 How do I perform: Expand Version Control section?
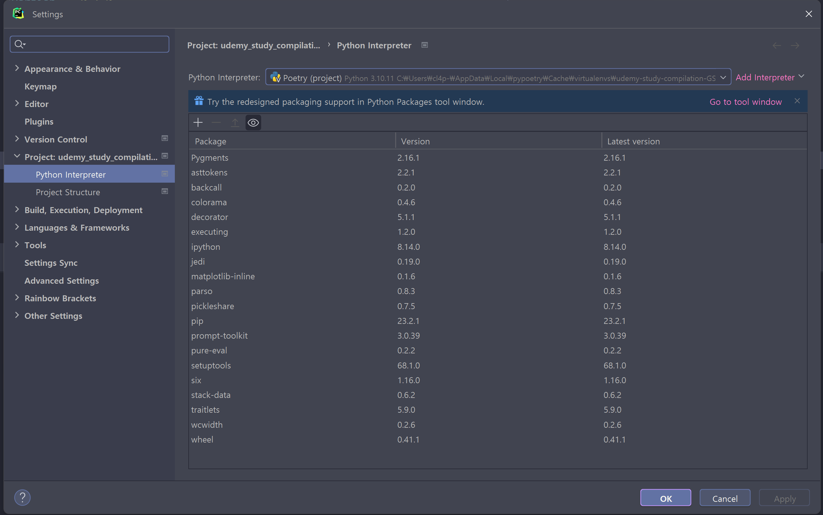tap(17, 139)
